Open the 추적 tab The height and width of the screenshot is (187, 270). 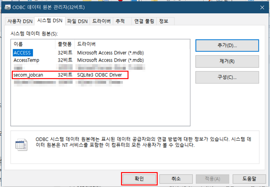(x=120, y=21)
